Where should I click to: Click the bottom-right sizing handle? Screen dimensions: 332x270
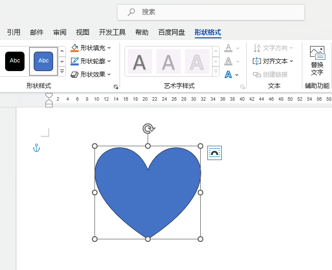(x=200, y=239)
